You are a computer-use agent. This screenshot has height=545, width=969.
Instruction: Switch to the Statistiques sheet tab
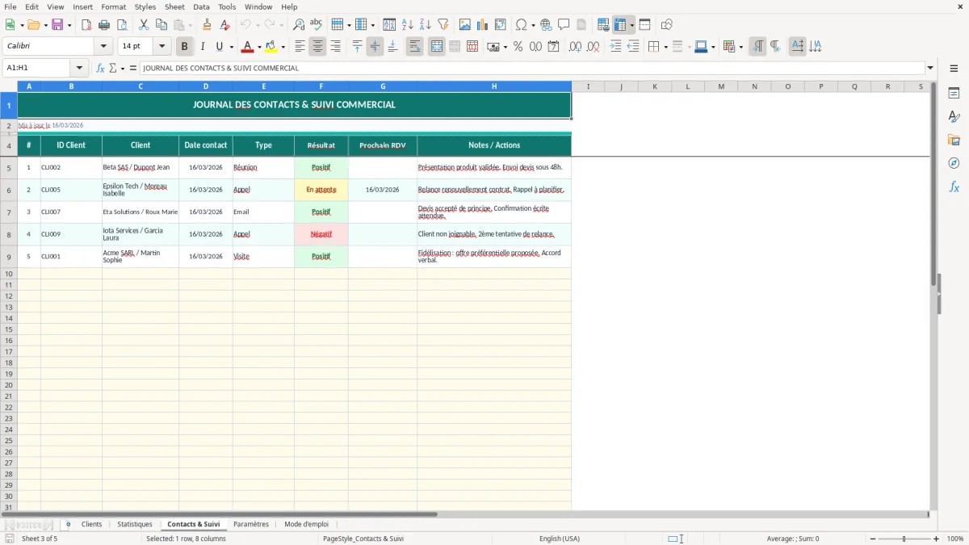135,525
